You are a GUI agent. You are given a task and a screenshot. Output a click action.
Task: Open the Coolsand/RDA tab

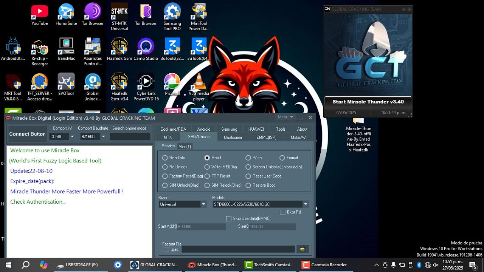[173, 129]
